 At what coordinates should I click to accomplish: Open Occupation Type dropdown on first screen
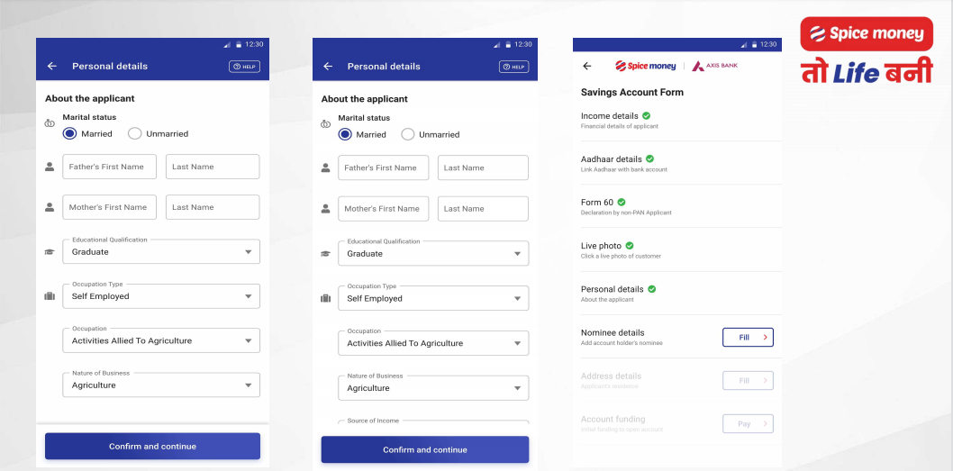pyautogui.click(x=161, y=296)
